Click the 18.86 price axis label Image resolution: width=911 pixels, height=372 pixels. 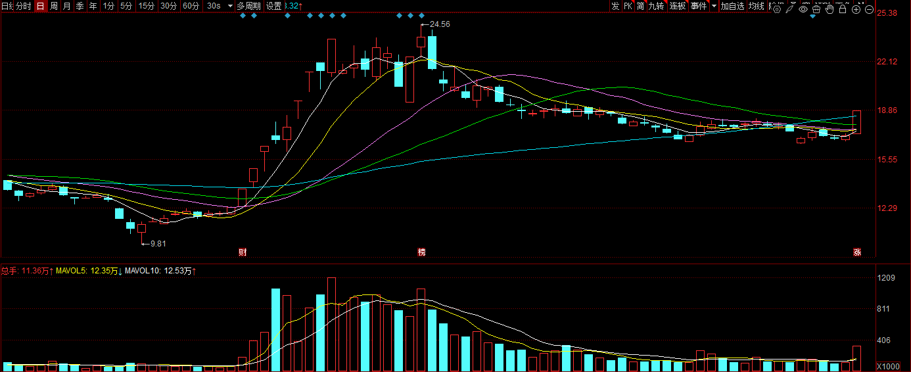pos(889,110)
